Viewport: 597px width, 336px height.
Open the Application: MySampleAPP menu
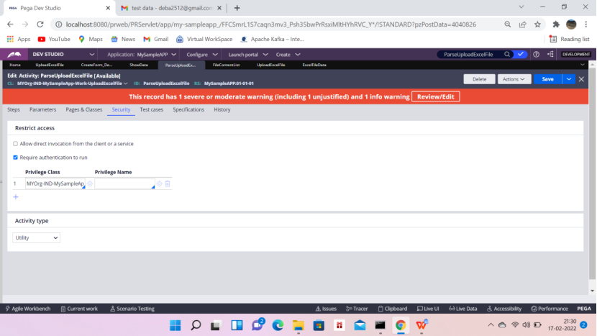click(141, 55)
